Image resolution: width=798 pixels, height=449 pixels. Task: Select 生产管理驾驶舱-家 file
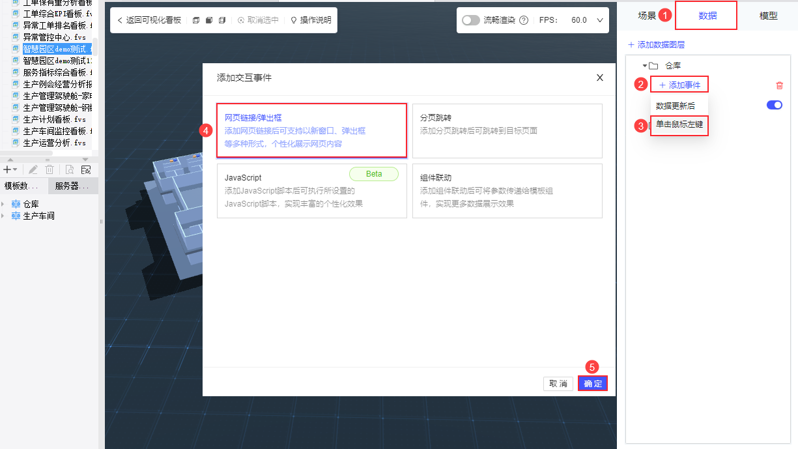click(58, 96)
